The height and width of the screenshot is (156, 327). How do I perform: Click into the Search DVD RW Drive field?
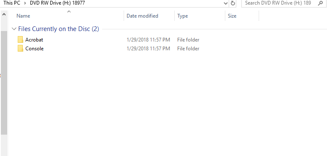[278, 3]
